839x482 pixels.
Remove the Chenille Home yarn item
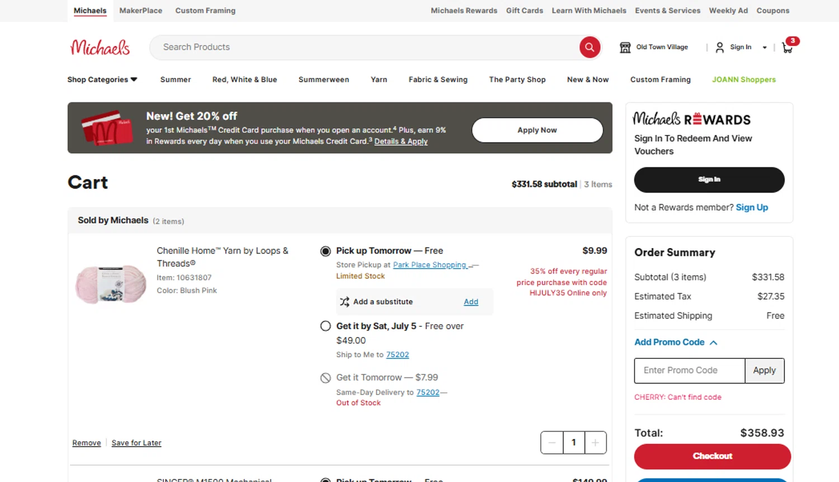click(87, 443)
